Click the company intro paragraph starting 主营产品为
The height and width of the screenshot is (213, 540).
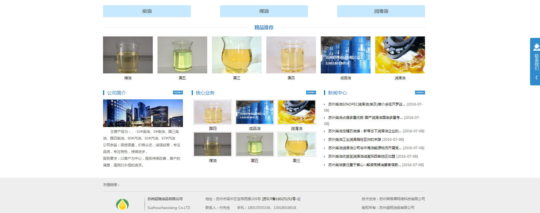pos(142,148)
